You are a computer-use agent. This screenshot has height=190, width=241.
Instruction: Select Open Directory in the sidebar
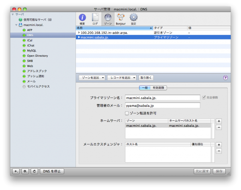(37, 56)
